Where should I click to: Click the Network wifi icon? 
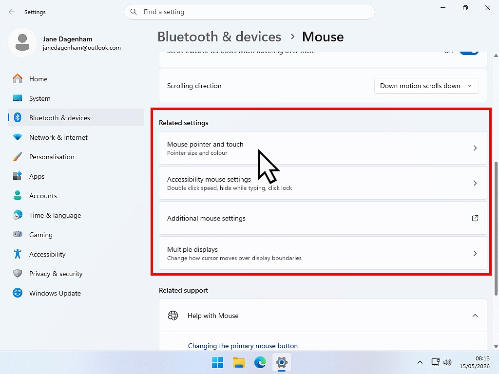point(18,137)
